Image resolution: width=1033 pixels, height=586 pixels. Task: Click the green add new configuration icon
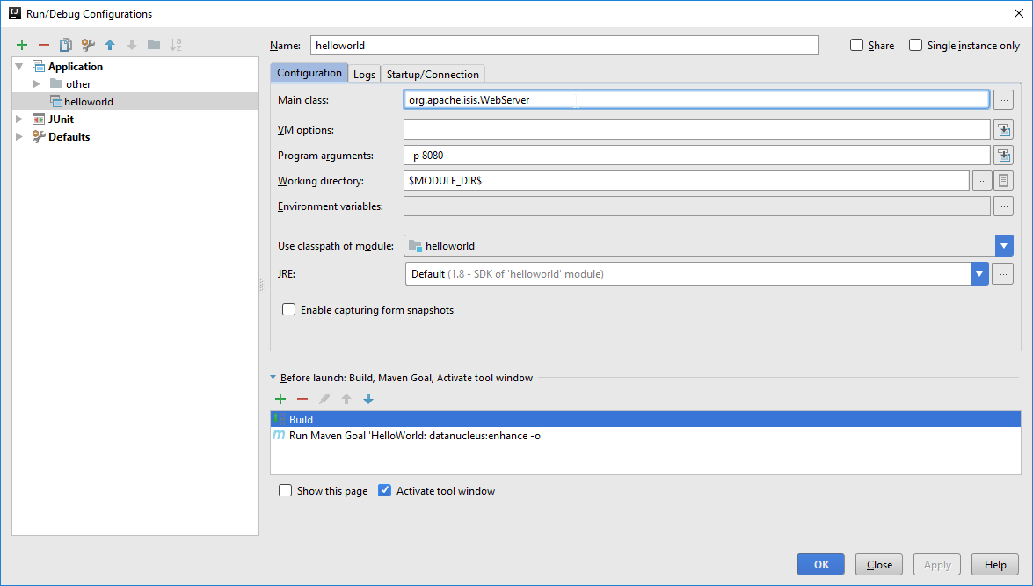[x=22, y=45]
